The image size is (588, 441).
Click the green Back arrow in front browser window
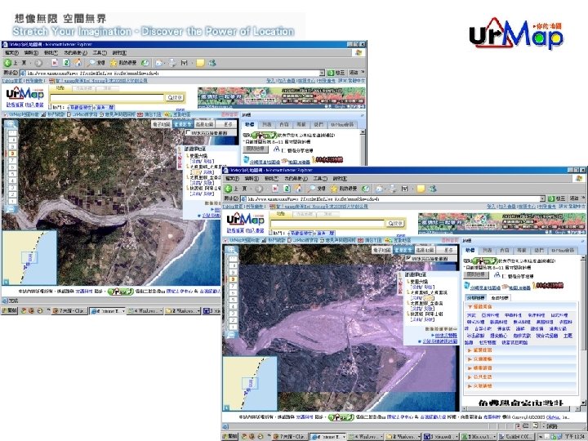[228, 189]
